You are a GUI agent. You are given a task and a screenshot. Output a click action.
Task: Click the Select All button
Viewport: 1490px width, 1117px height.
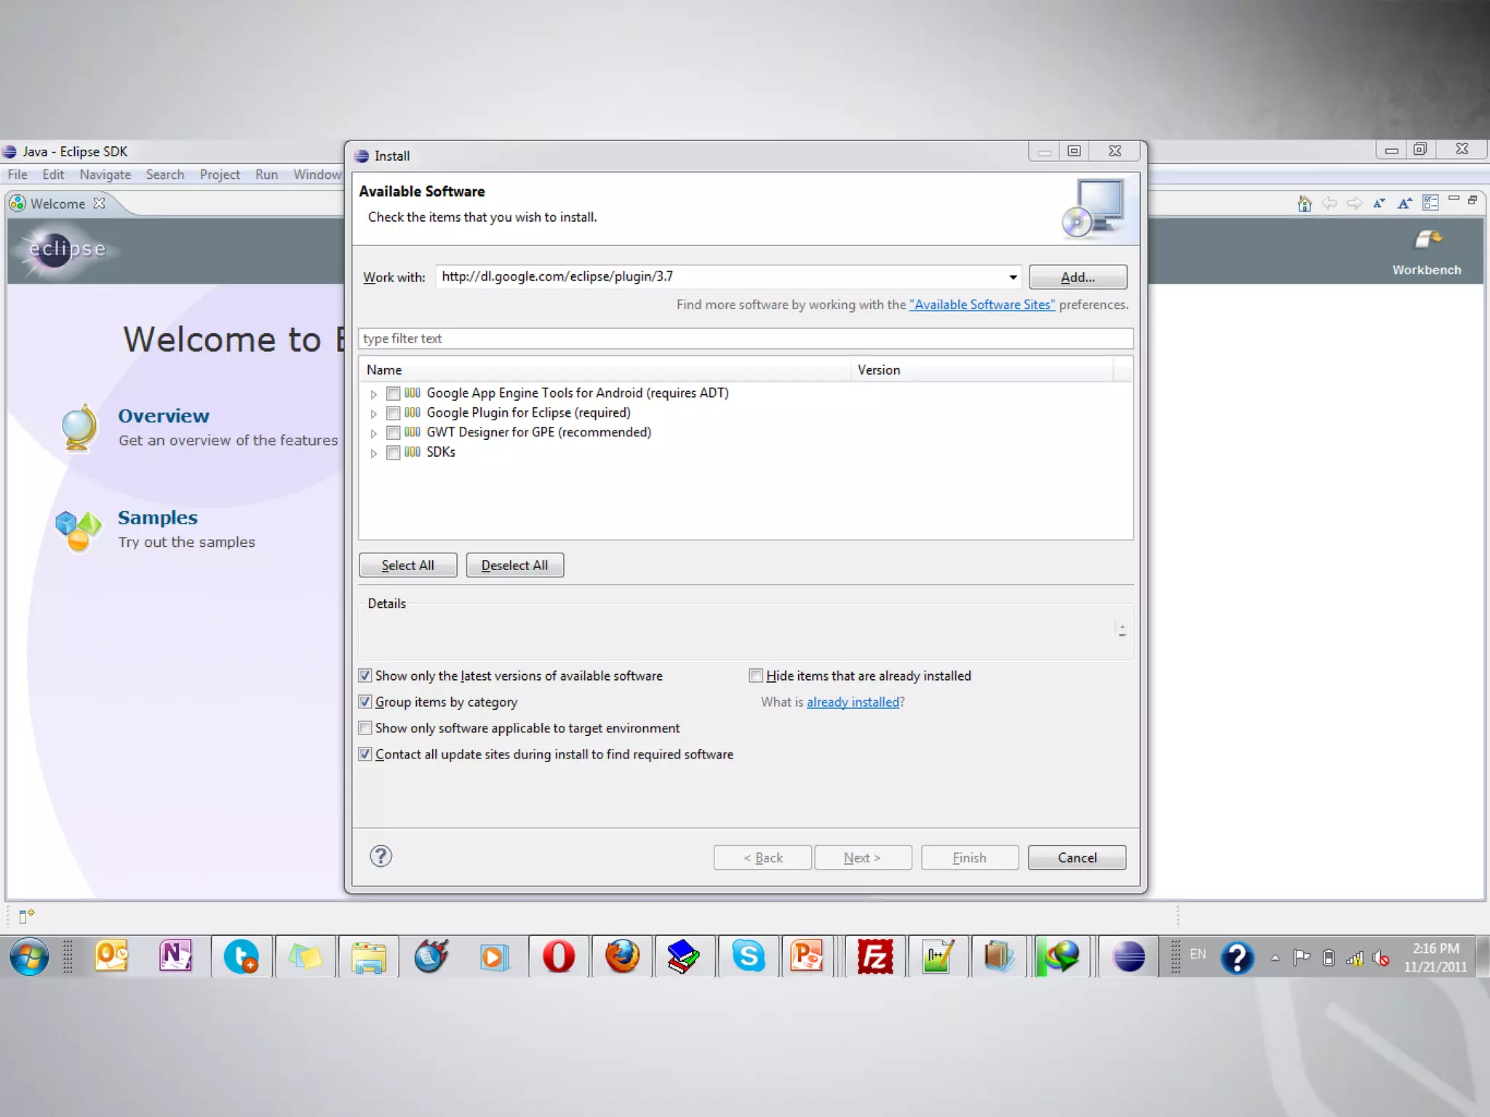pos(407,565)
